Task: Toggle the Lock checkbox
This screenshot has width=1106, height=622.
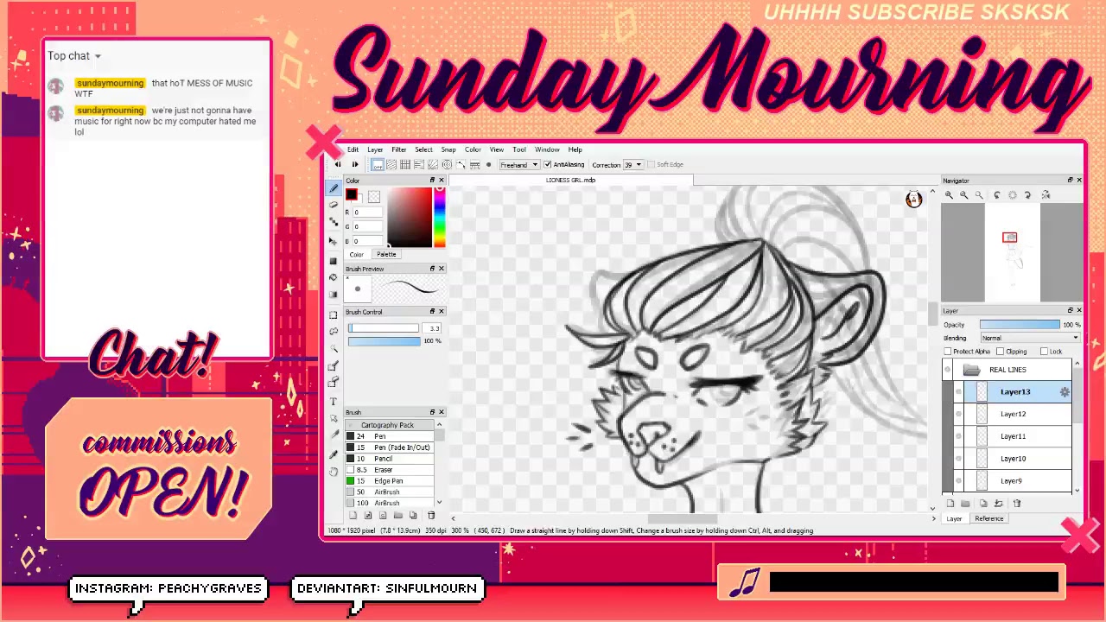Action: tap(1044, 352)
